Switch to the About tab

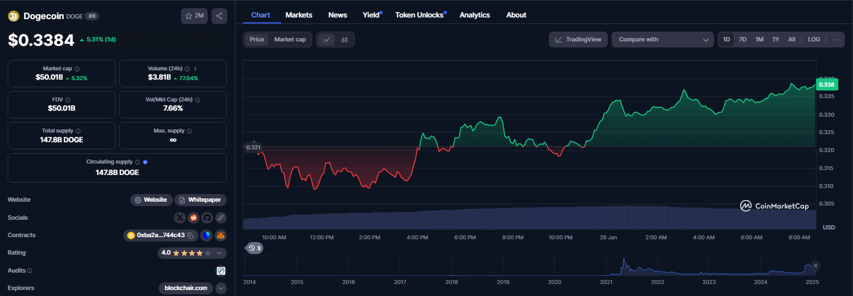coord(516,15)
